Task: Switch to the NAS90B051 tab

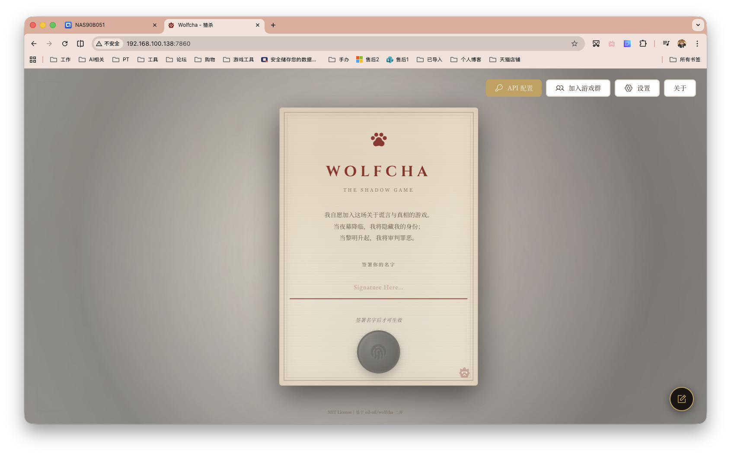Action: (109, 25)
